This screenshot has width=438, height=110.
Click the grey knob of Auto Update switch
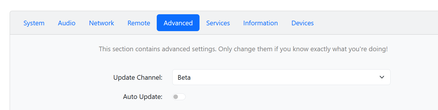click(176, 97)
